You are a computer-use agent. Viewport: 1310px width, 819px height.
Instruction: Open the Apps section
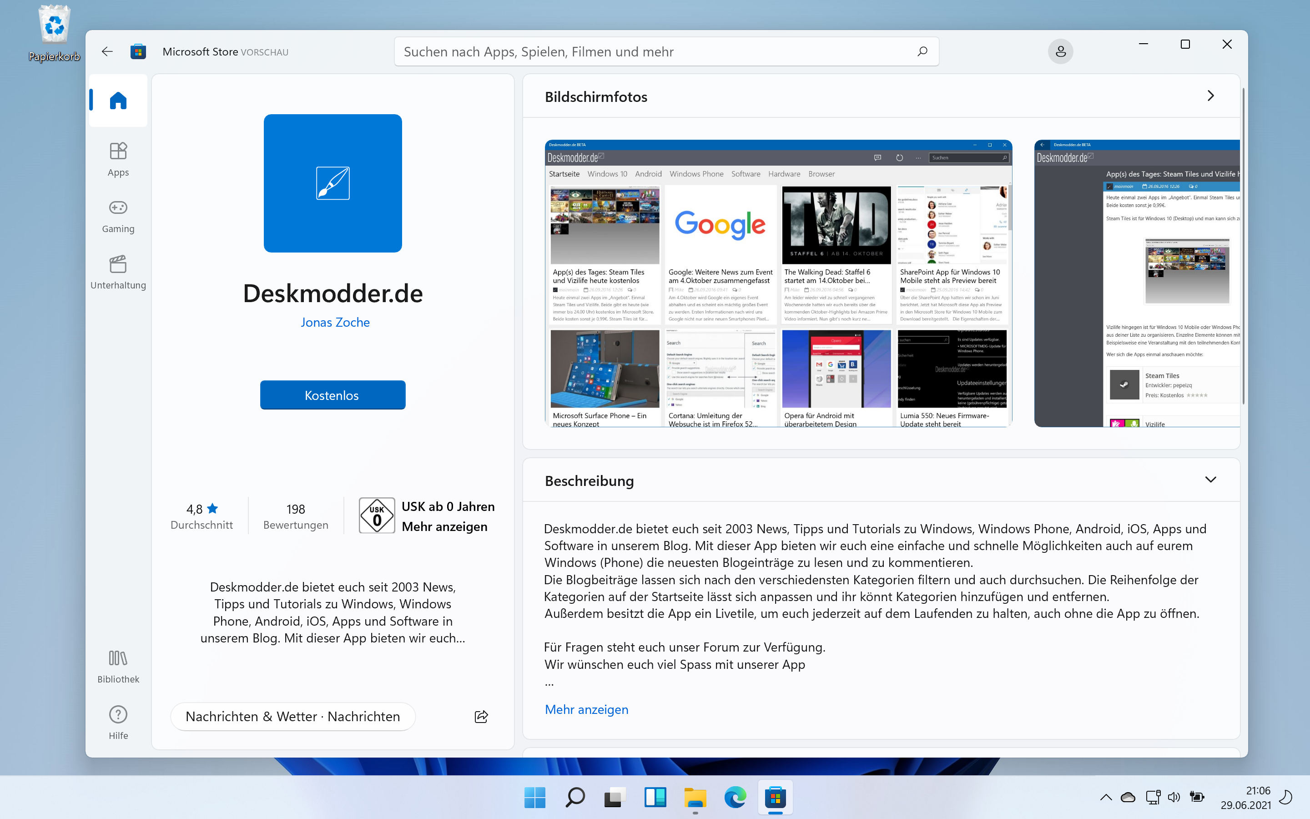[118, 159]
